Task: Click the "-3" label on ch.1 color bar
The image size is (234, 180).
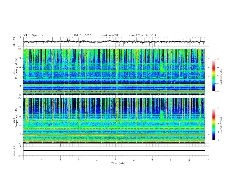Action: pyautogui.click(x=218, y=59)
